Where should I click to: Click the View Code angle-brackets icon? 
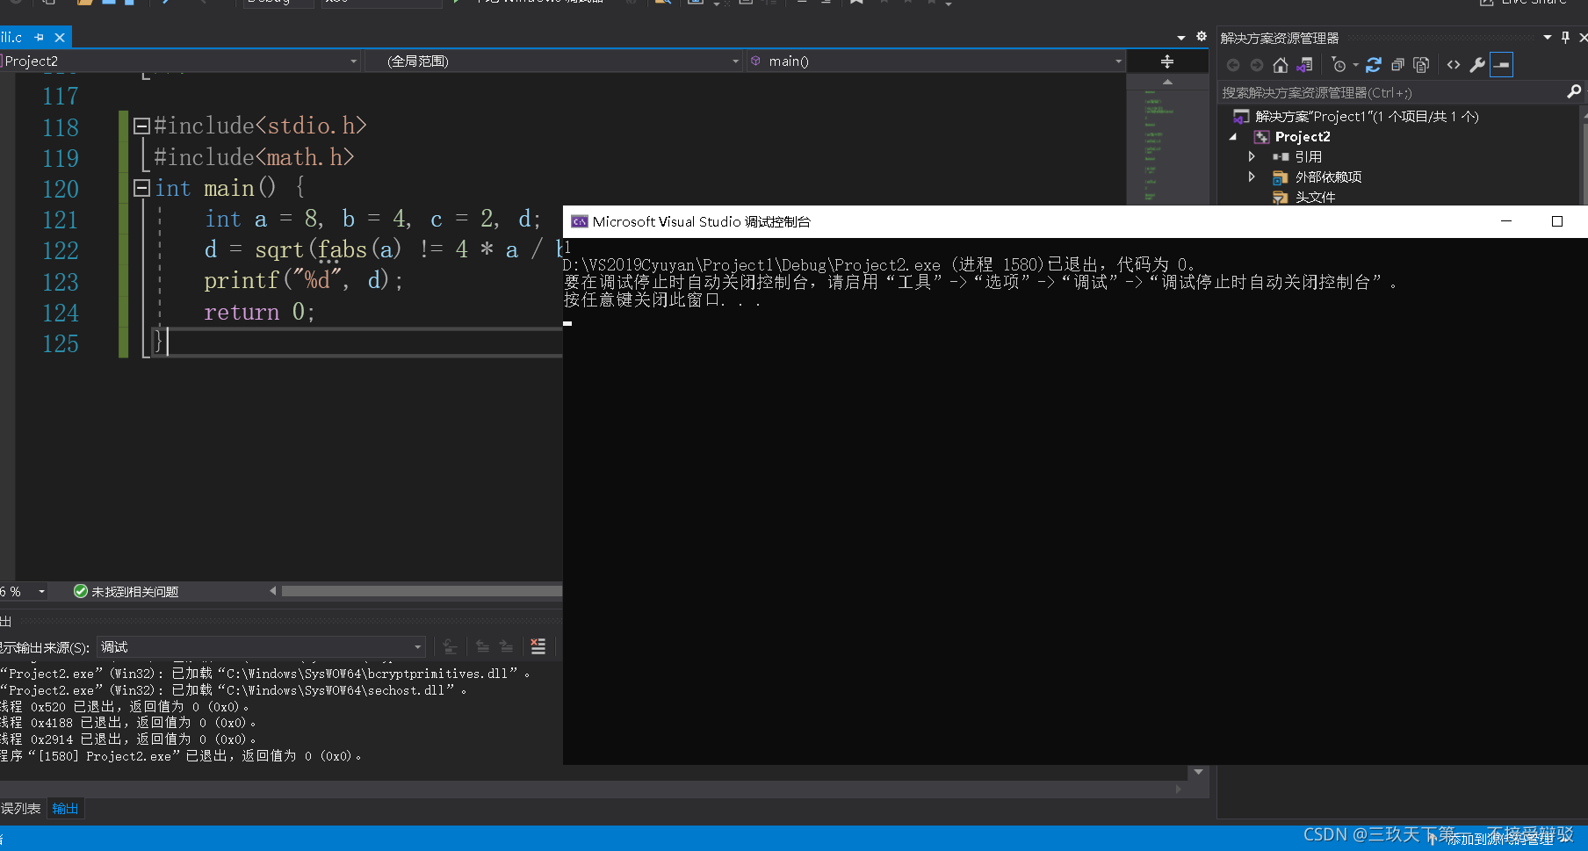(x=1454, y=65)
